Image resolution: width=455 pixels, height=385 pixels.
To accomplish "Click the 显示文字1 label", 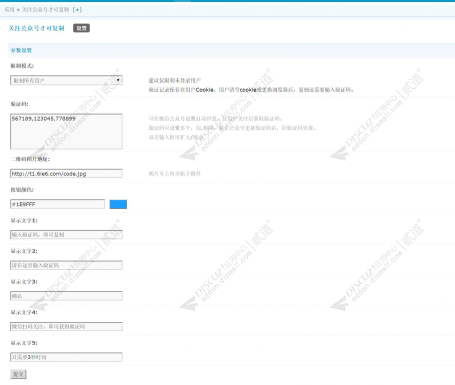I will 24,220.
